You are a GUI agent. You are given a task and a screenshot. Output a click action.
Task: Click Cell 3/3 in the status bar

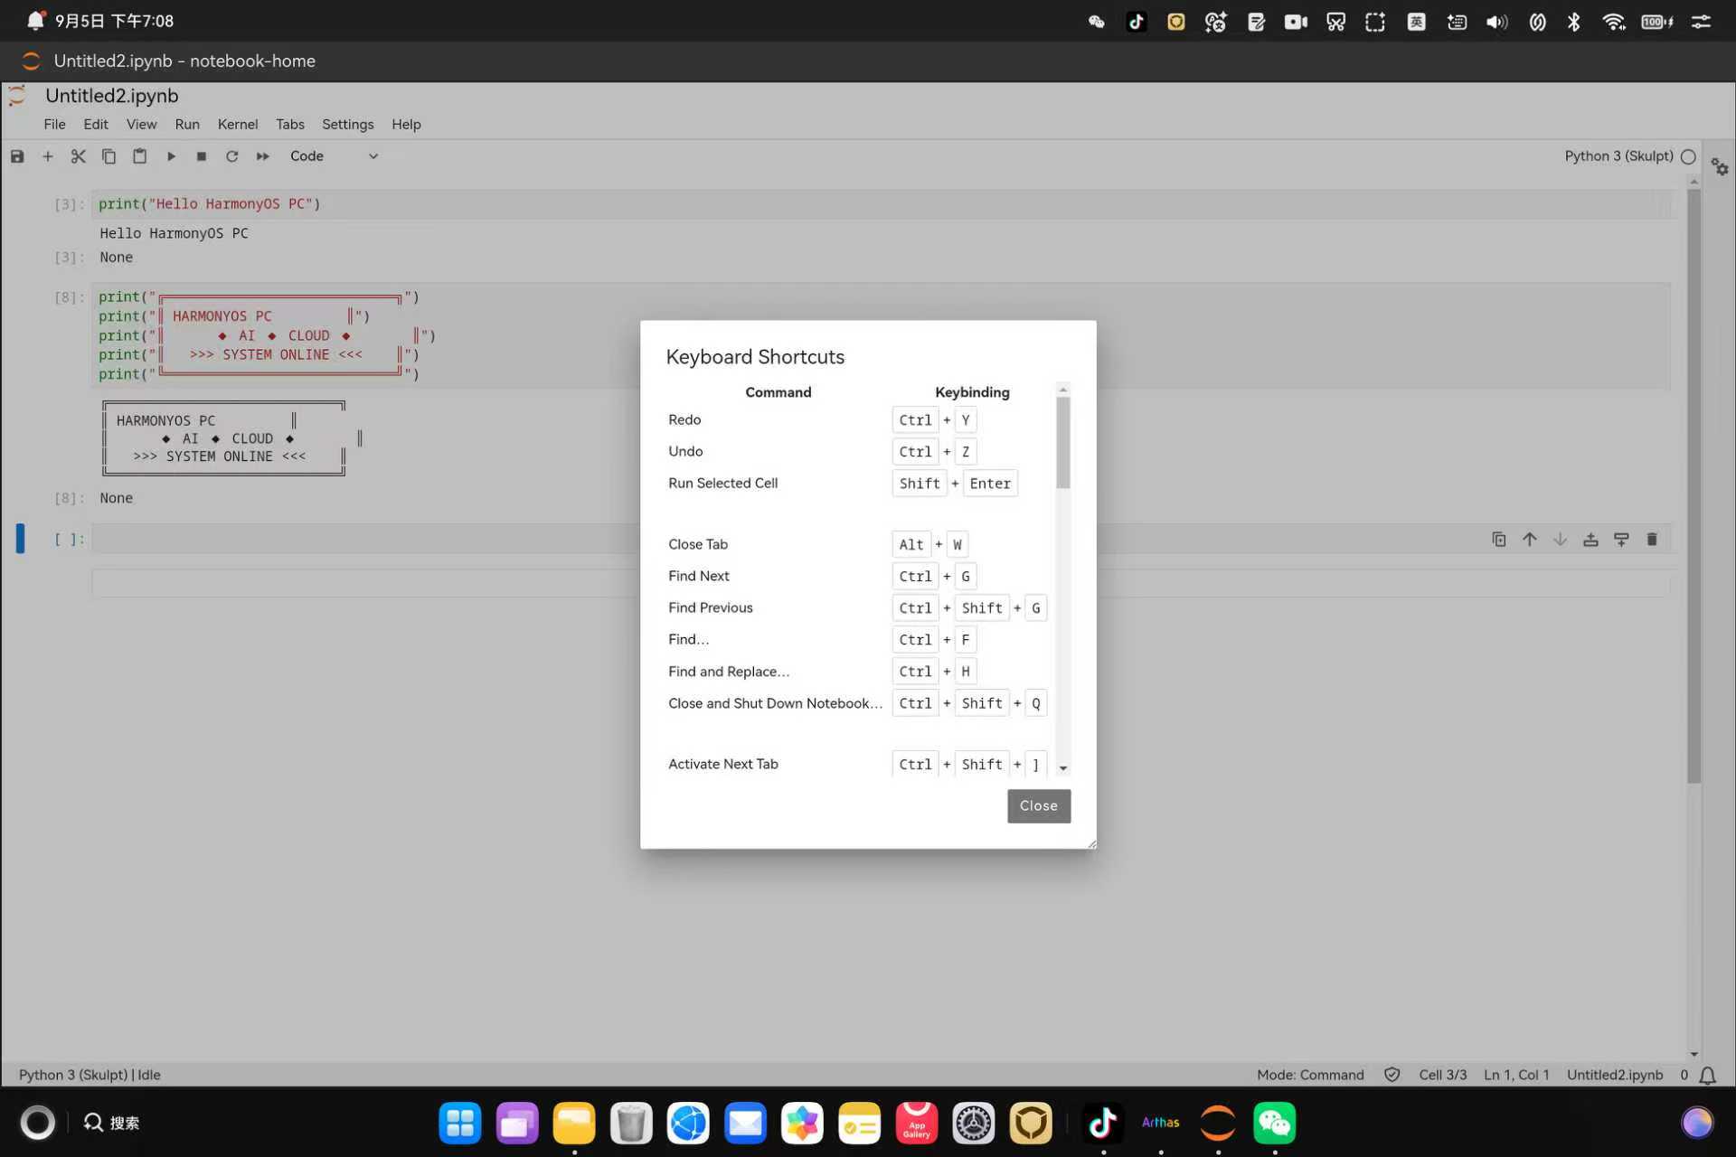coord(1443,1075)
